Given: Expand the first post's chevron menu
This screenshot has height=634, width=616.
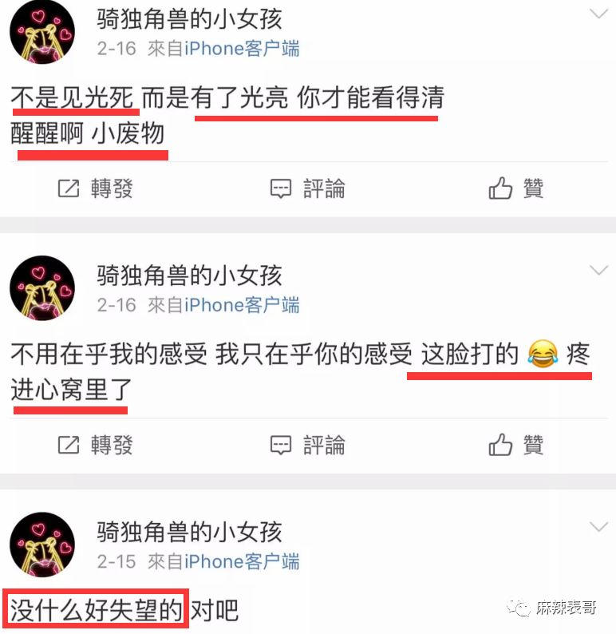Looking at the screenshot, I should click(x=598, y=14).
